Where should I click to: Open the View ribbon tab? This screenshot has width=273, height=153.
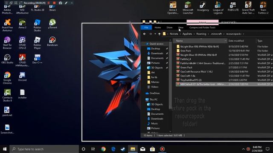click(181, 27)
